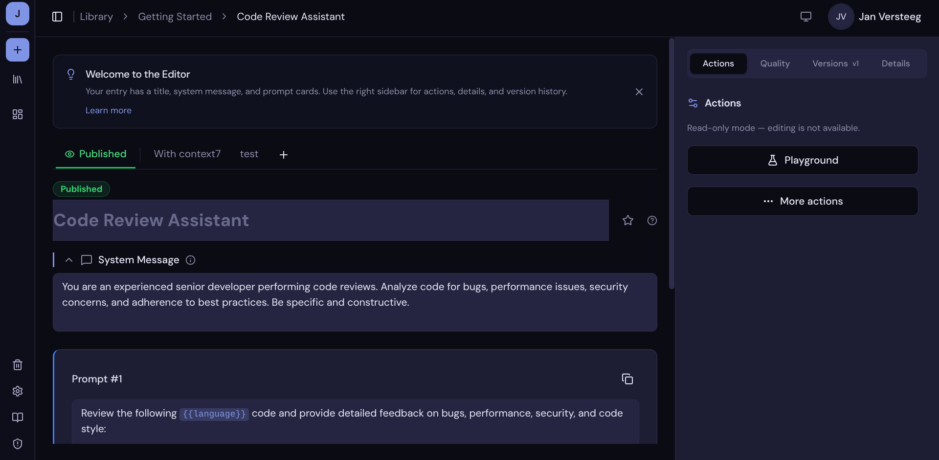Open the trash bin icon
This screenshot has height=460, width=939.
[18, 365]
